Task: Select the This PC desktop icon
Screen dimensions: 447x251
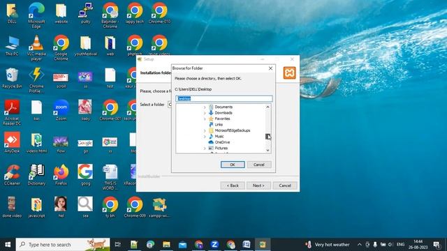Action: [x=12, y=46]
